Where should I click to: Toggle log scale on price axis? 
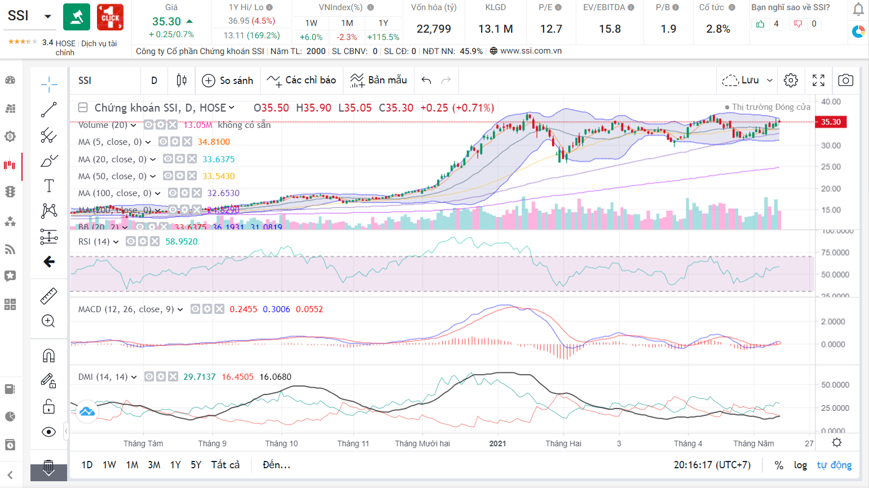(x=800, y=465)
